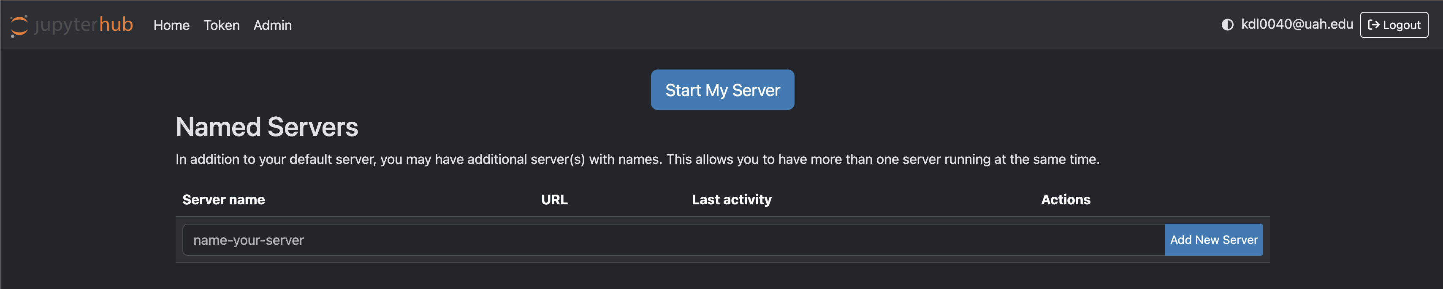Focus the name-your-server input field
This screenshot has height=289, width=1443.
point(673,240)
